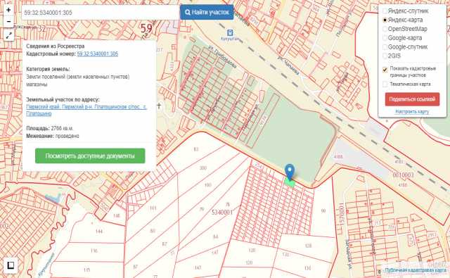Screen dimensions: 450x278
Task: Enable Тематическая карта checkbox
Action: 385,84
